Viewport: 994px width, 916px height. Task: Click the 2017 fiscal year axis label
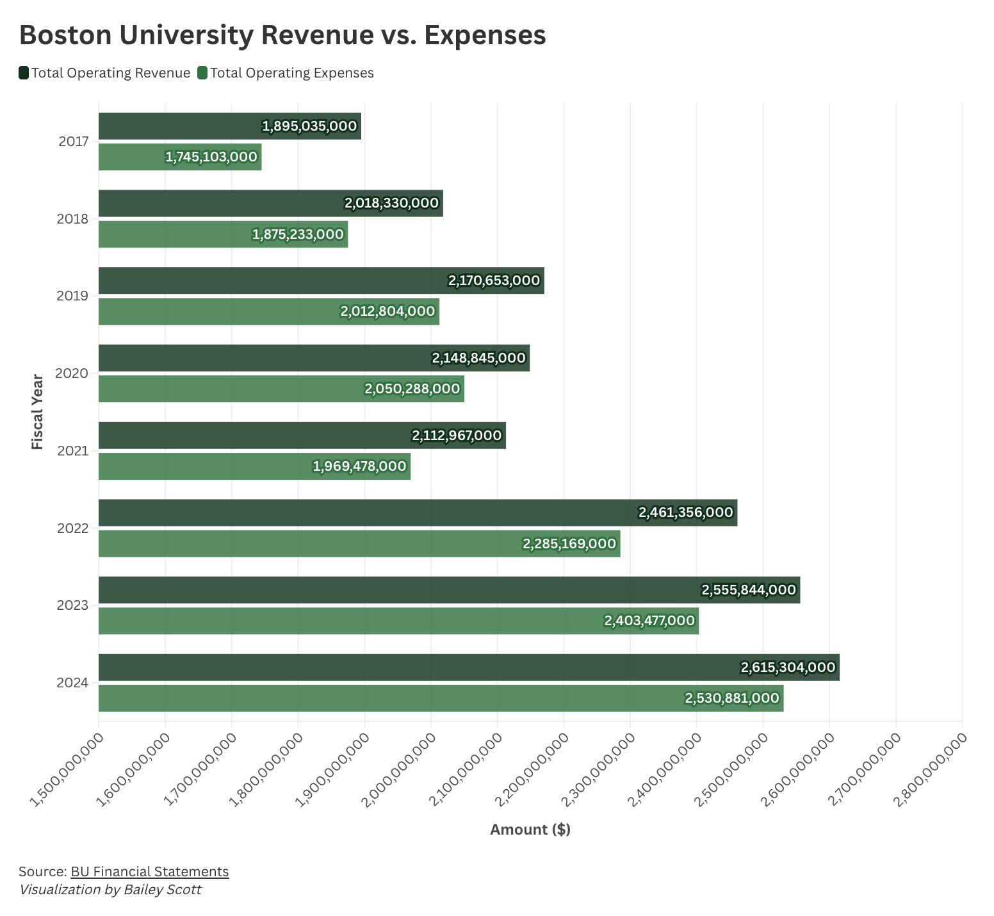tap(72, 142)
